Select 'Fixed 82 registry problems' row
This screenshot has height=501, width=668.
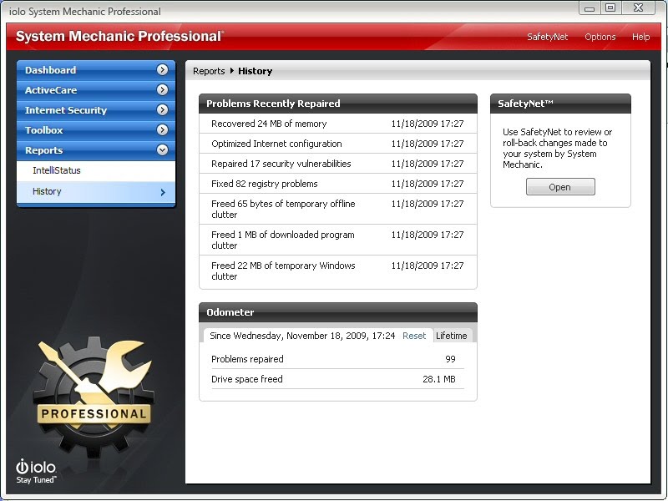pos(338,184)
